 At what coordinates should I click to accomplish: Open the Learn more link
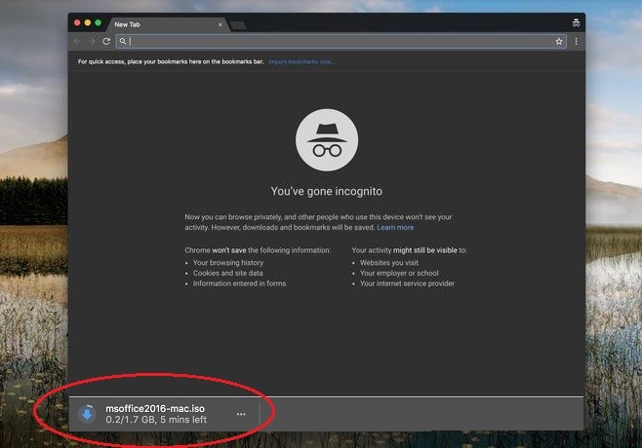coord(395,227)
